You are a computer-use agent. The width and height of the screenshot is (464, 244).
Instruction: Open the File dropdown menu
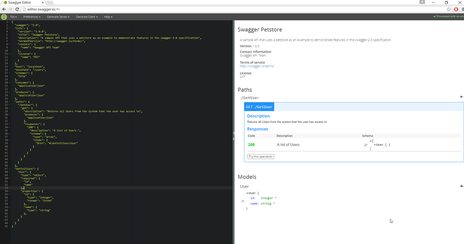[13, 17]
